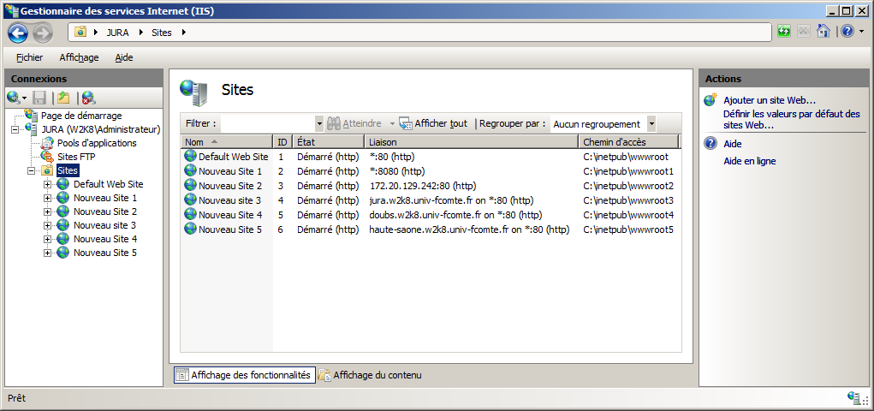This screenshot has height=411, width=874.
Task: Switch to Affichage du contenu tab
Action: 376,375
